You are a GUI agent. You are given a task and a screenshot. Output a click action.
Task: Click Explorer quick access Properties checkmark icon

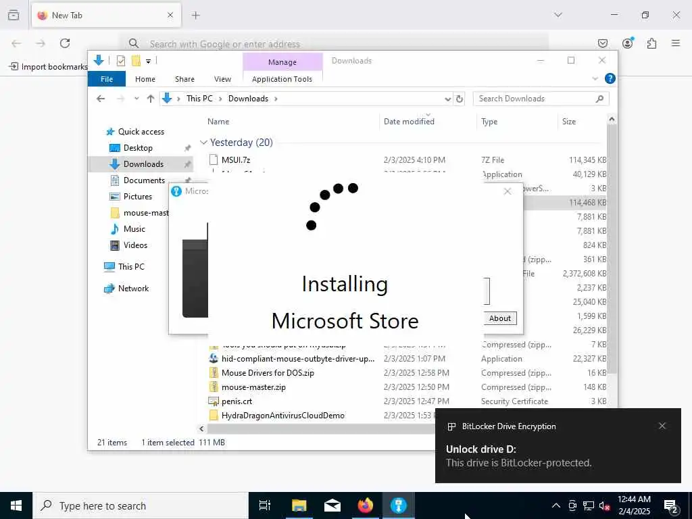pyautogui.click(x=120, y=61)
